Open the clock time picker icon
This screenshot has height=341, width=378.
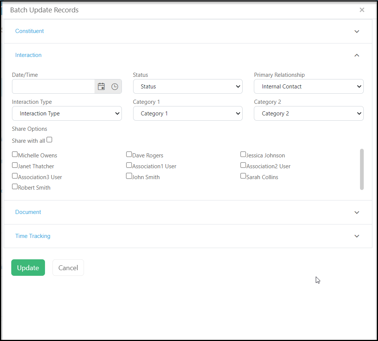click(115, 87)
